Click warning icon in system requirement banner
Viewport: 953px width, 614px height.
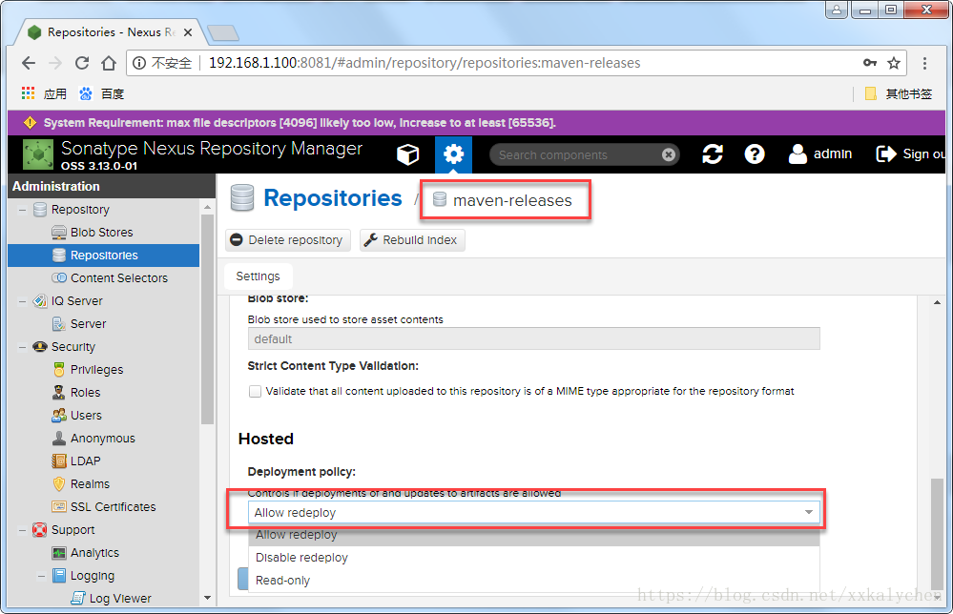[x=30, y=123]
